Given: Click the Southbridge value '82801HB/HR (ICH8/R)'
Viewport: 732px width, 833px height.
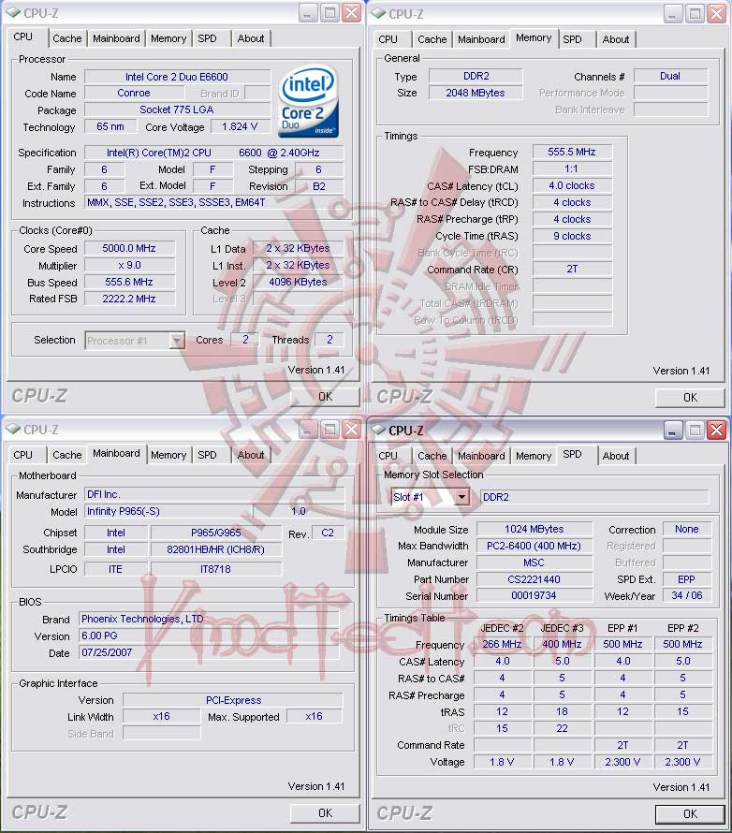Looking at the screenshot, I should pos(215,549).
